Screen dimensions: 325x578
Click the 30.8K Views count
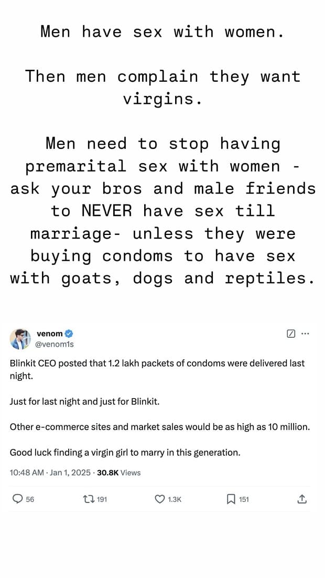(118, 473)
